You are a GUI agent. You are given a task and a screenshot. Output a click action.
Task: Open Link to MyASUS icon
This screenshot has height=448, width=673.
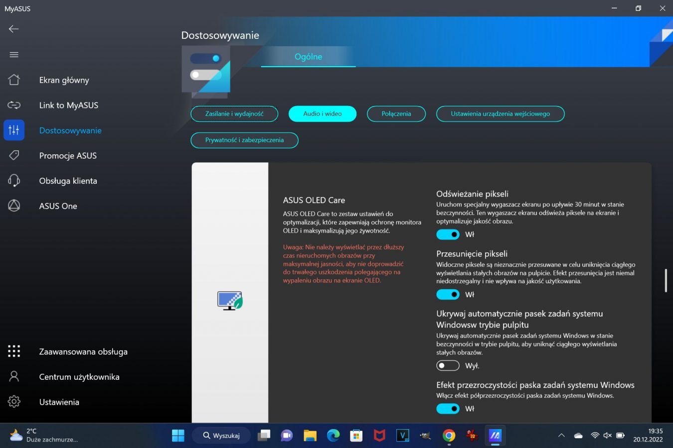pyautogui.click(x=14, y=105)
